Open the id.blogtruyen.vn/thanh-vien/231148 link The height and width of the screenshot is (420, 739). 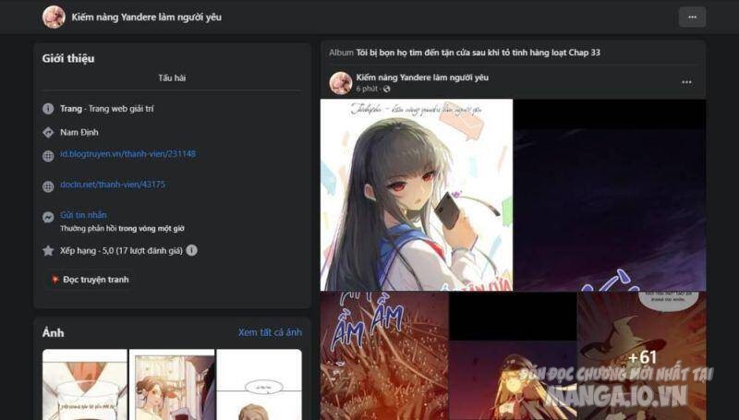point(127,154)
